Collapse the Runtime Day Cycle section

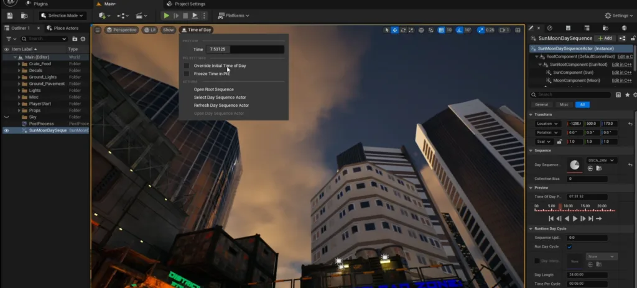click(531, 229)
